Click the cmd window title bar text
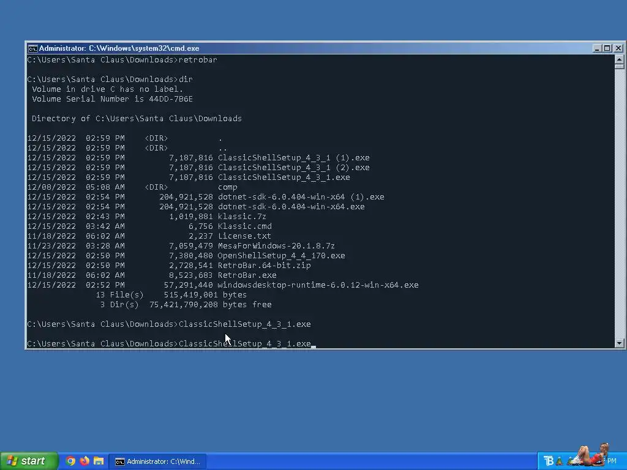This screenshot has width=627, height=470. [x=119, y=48]
